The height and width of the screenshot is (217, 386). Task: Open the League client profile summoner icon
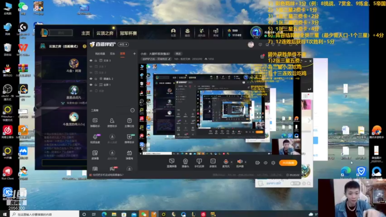pos(256,32)
